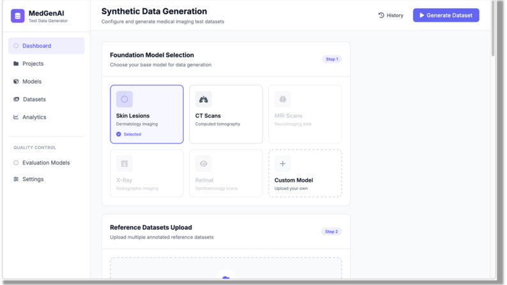This screenshot has height=285, width=507.
Task: Go to Evaluation Models page
Action: point(46,163)
